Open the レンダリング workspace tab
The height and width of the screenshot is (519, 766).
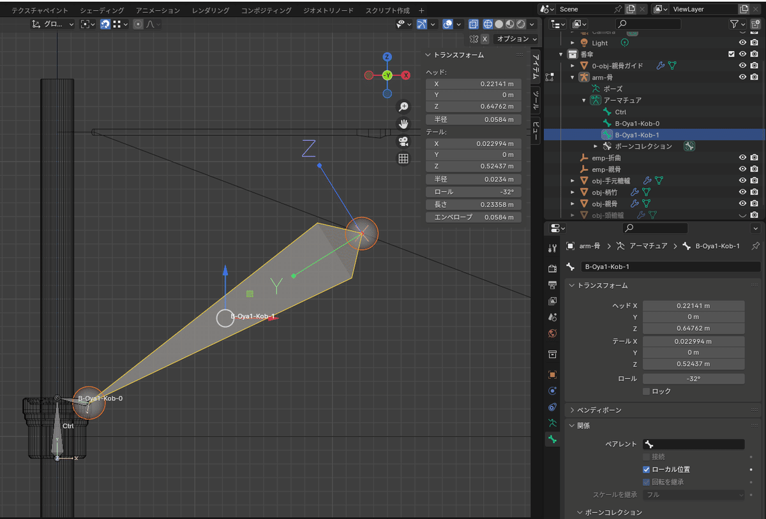[x=211, y=11]
